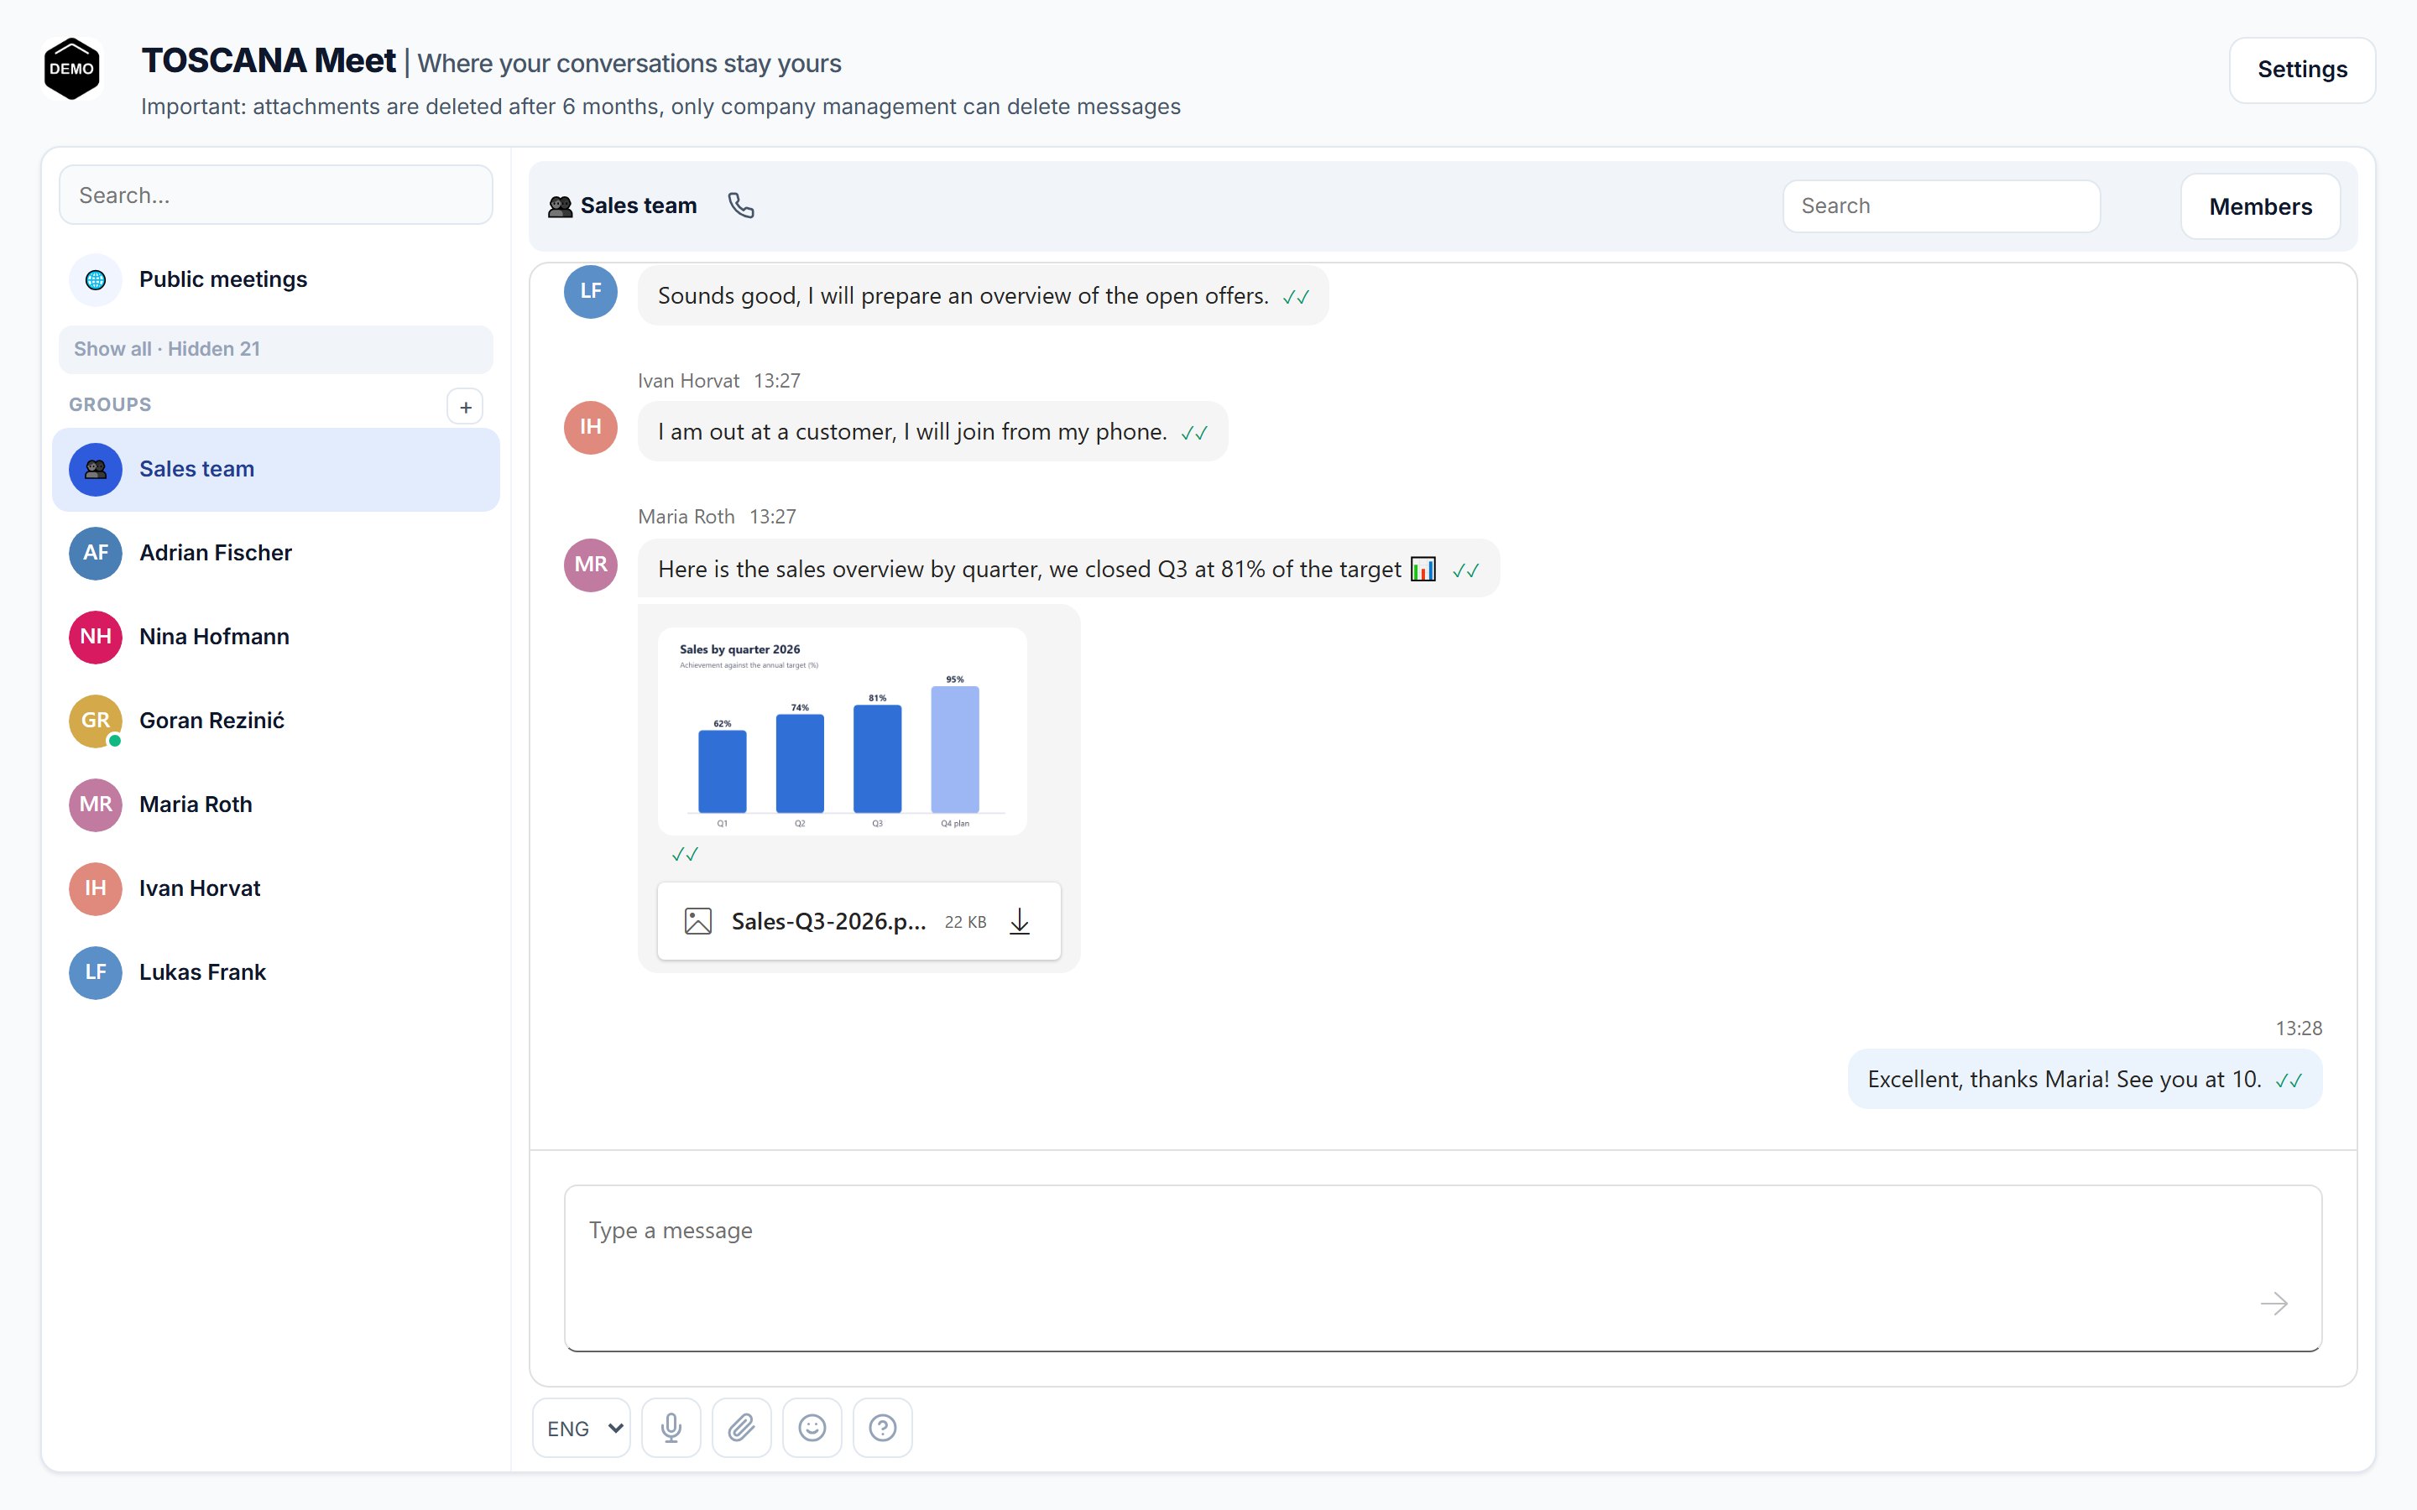Select Ivan Horvat in the contact list
The height and width of the screenshot is (1510, 2417).
tap(275, 889)
